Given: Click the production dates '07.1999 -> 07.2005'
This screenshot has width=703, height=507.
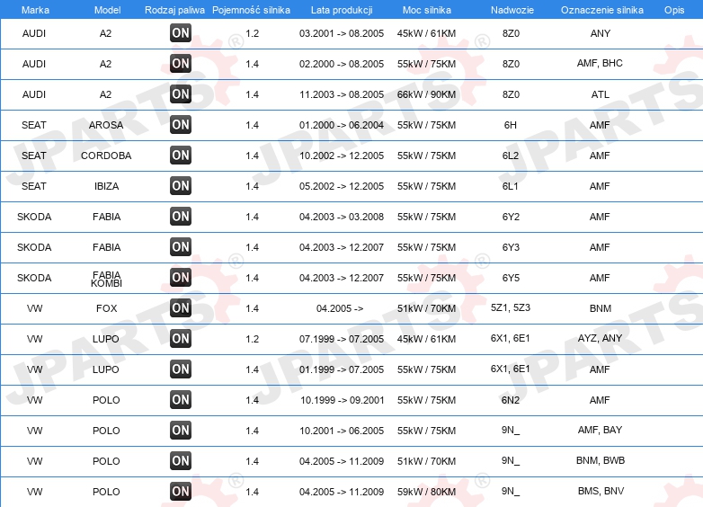Looking at the screenshot, I should (x=342, y=339).
